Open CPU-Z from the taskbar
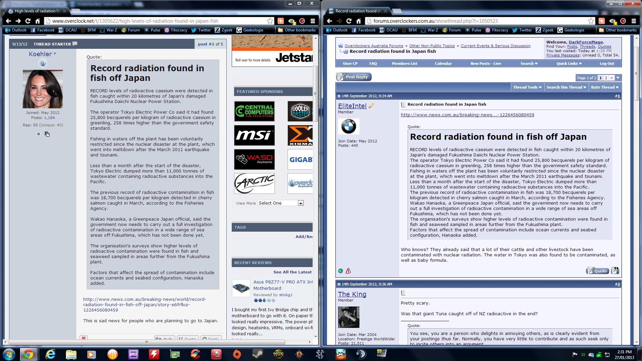 [x=133, y=354]
